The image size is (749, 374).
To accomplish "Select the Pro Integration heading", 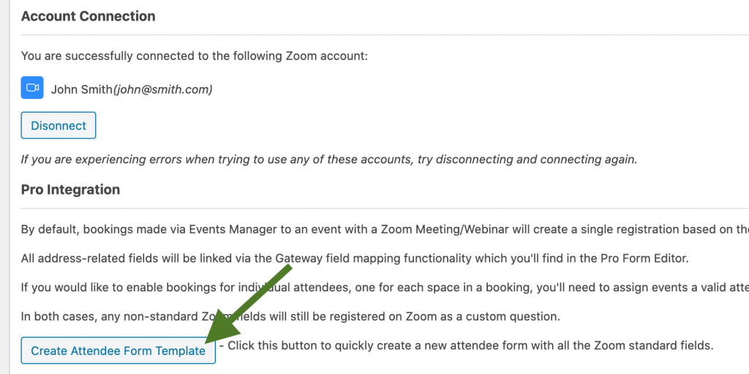I will click(x=70, y=190).
